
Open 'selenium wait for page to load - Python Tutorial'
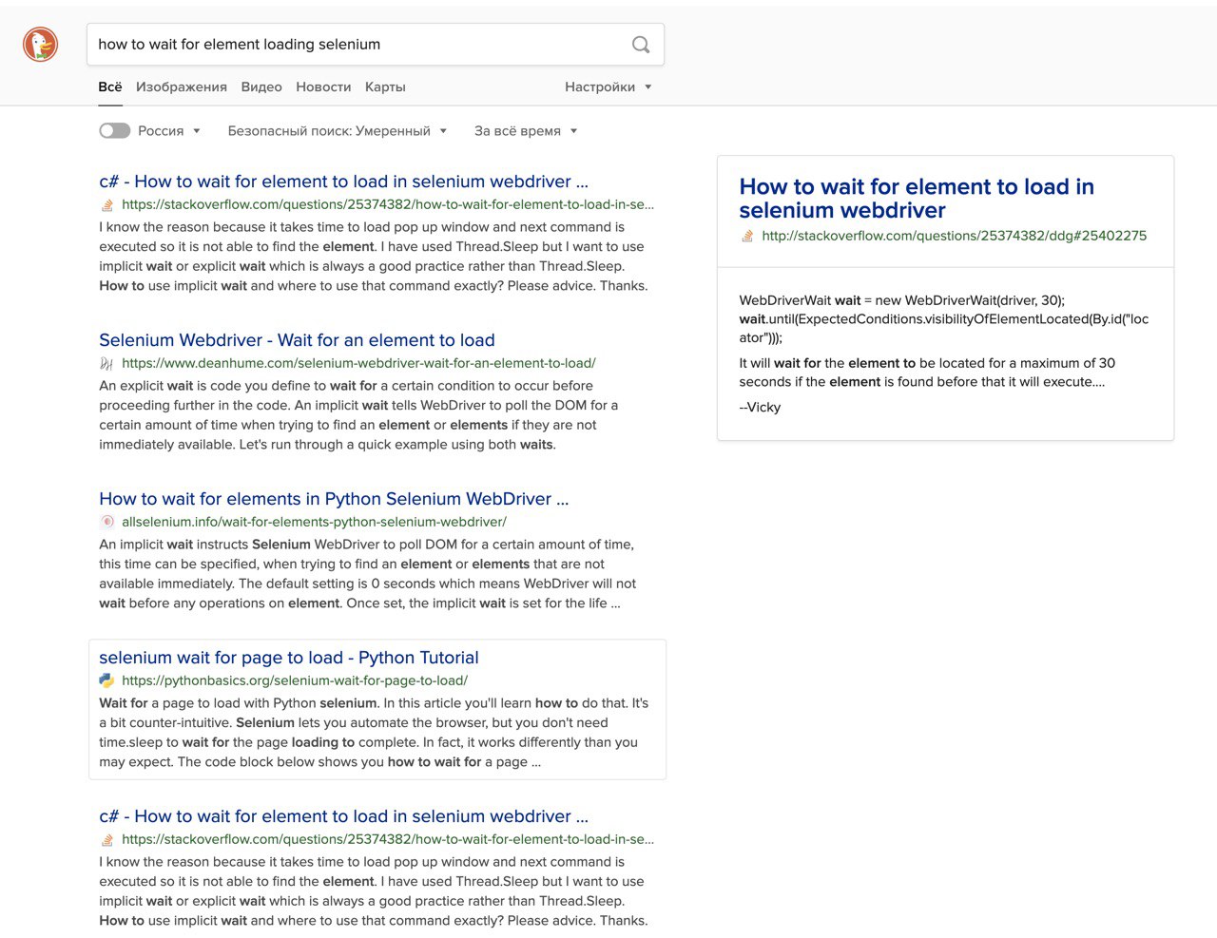tap(289, 658)
